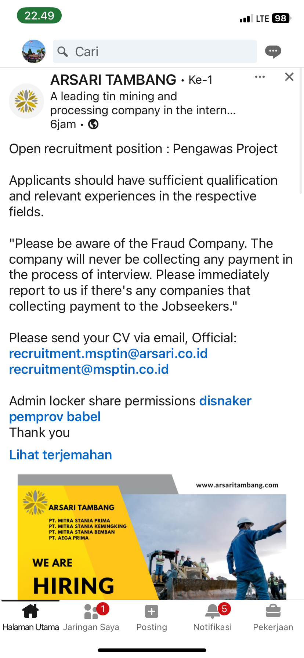Open recruitment.msptin@arsari.co.id email link
Screen dimensions: 304x658
pyautogui.click(x=108, y=354)
